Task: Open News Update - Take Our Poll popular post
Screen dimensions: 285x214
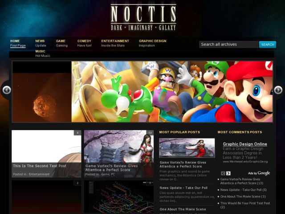Action: click(x=183, y=188)
